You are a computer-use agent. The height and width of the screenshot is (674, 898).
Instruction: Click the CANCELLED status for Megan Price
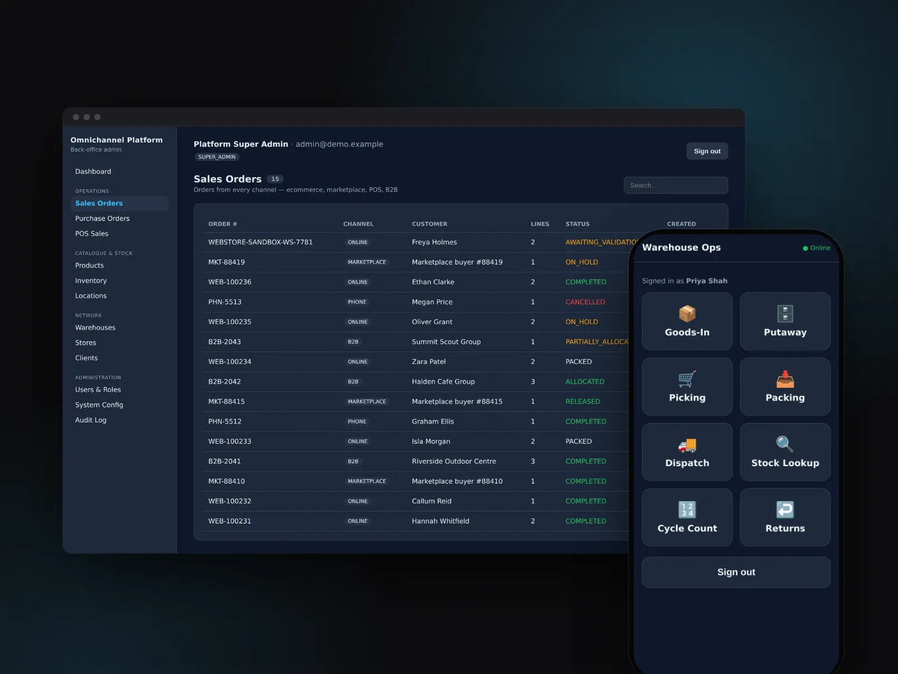coord(585,302)
